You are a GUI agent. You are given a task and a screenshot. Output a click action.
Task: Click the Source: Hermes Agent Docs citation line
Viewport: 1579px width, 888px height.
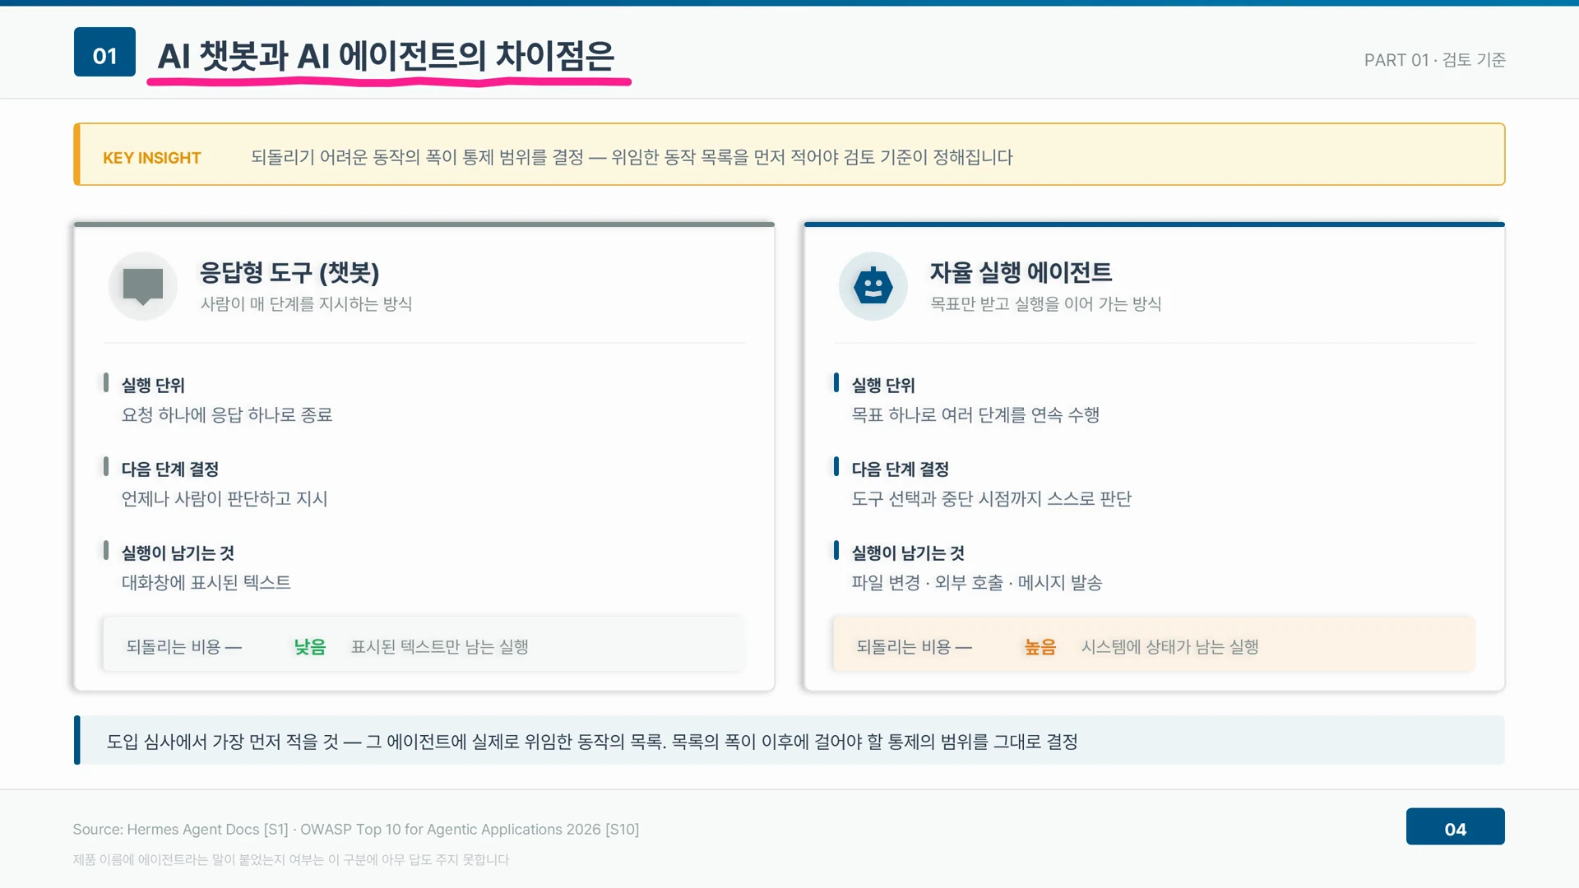[355, 830]
